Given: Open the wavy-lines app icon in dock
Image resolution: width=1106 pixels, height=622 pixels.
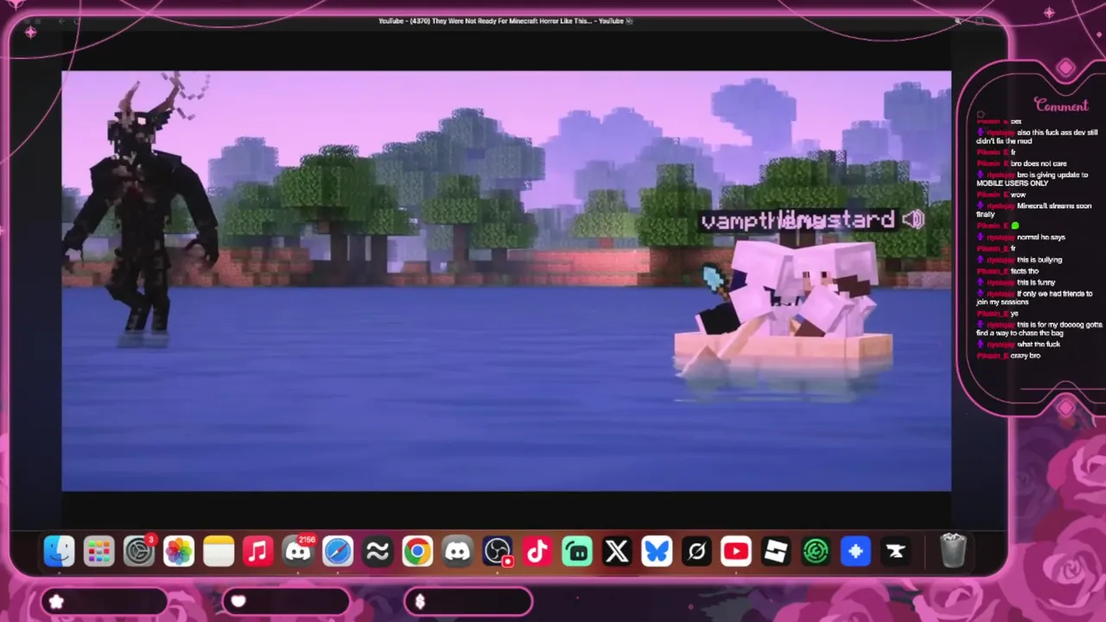Looking at the screenshot, I should pyautogui.click(x=378, y=551).
